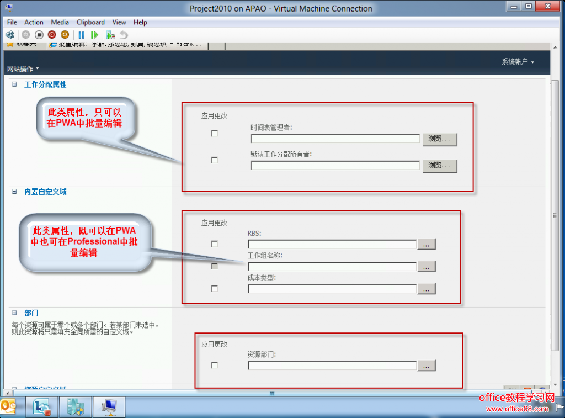Click the Start VM toolbar icon

point(25,35)
